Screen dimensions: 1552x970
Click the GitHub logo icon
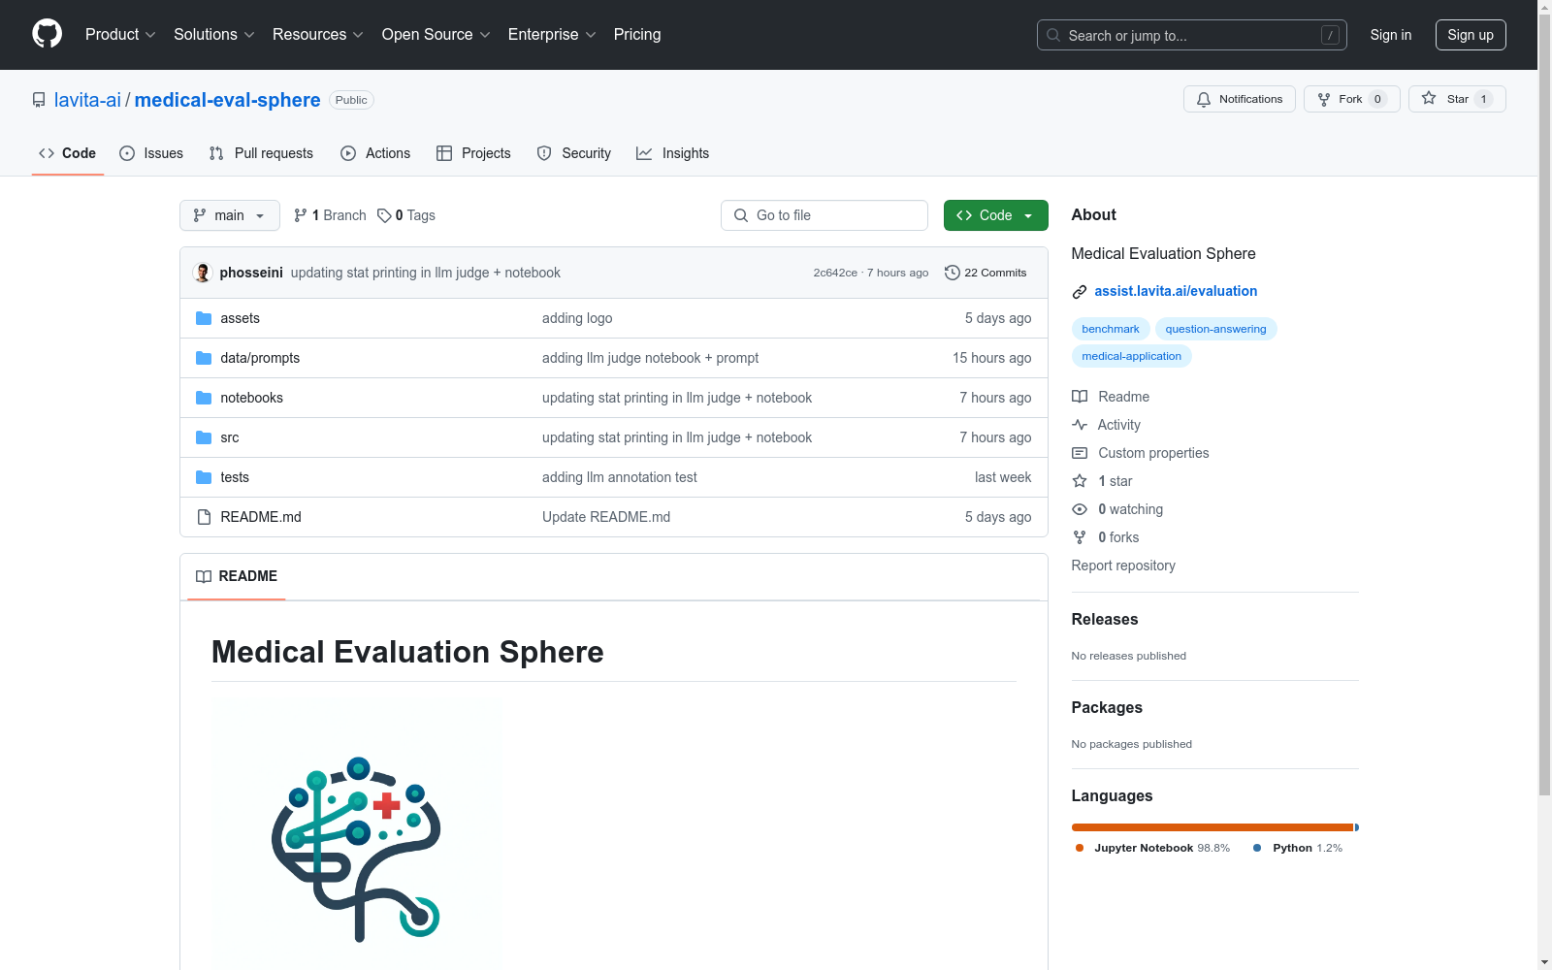pos(47,34)
